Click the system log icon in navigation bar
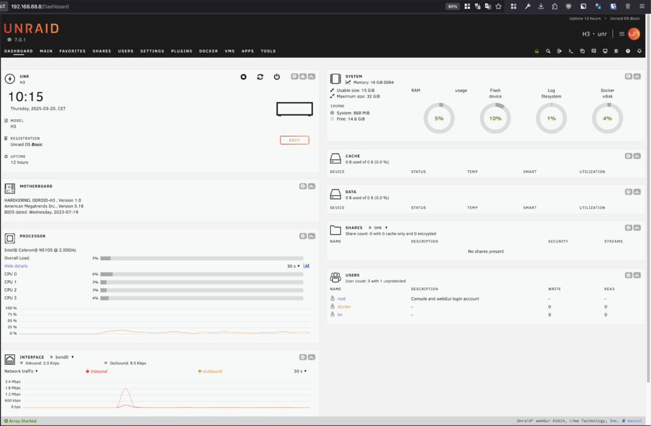651x426 pixels. (x=616, y=51)
